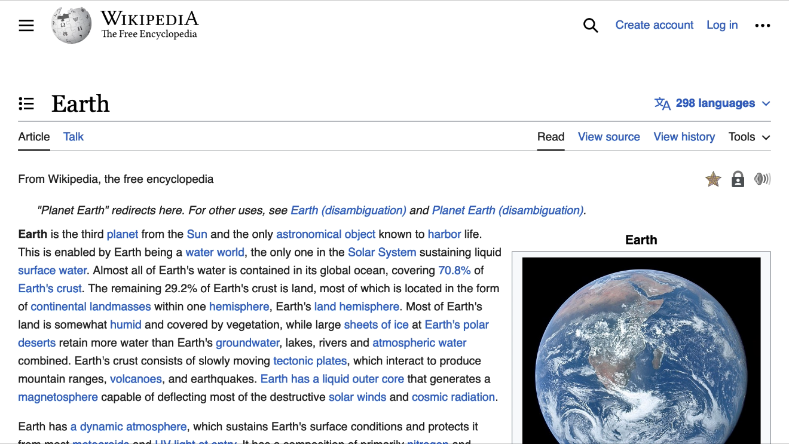
Task: Follow the planet link
Action: point(123,234)
